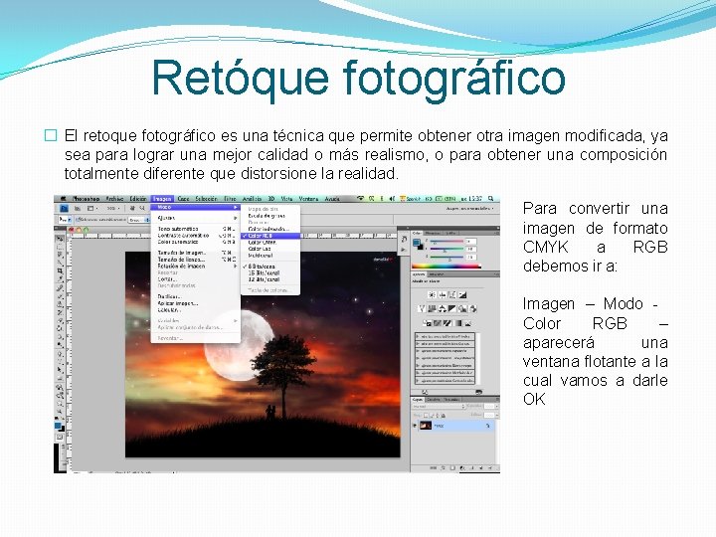Screen dimensions: 716x537
Task: Choose 16 Bits/canal depth option
Action: [270, 272]
